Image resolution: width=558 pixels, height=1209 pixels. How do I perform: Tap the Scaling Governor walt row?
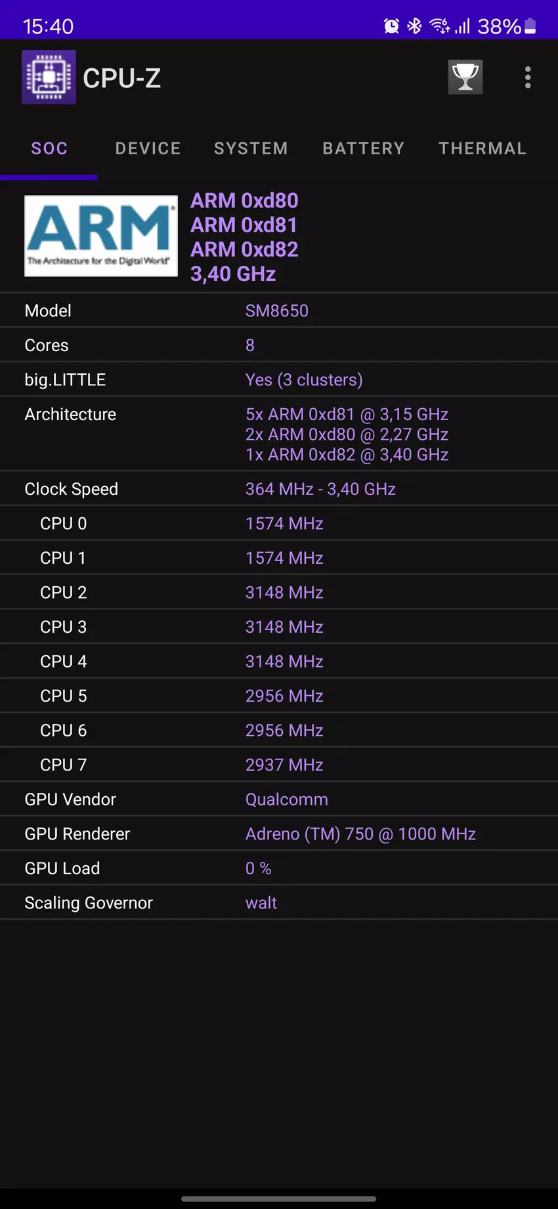(279, 902)
